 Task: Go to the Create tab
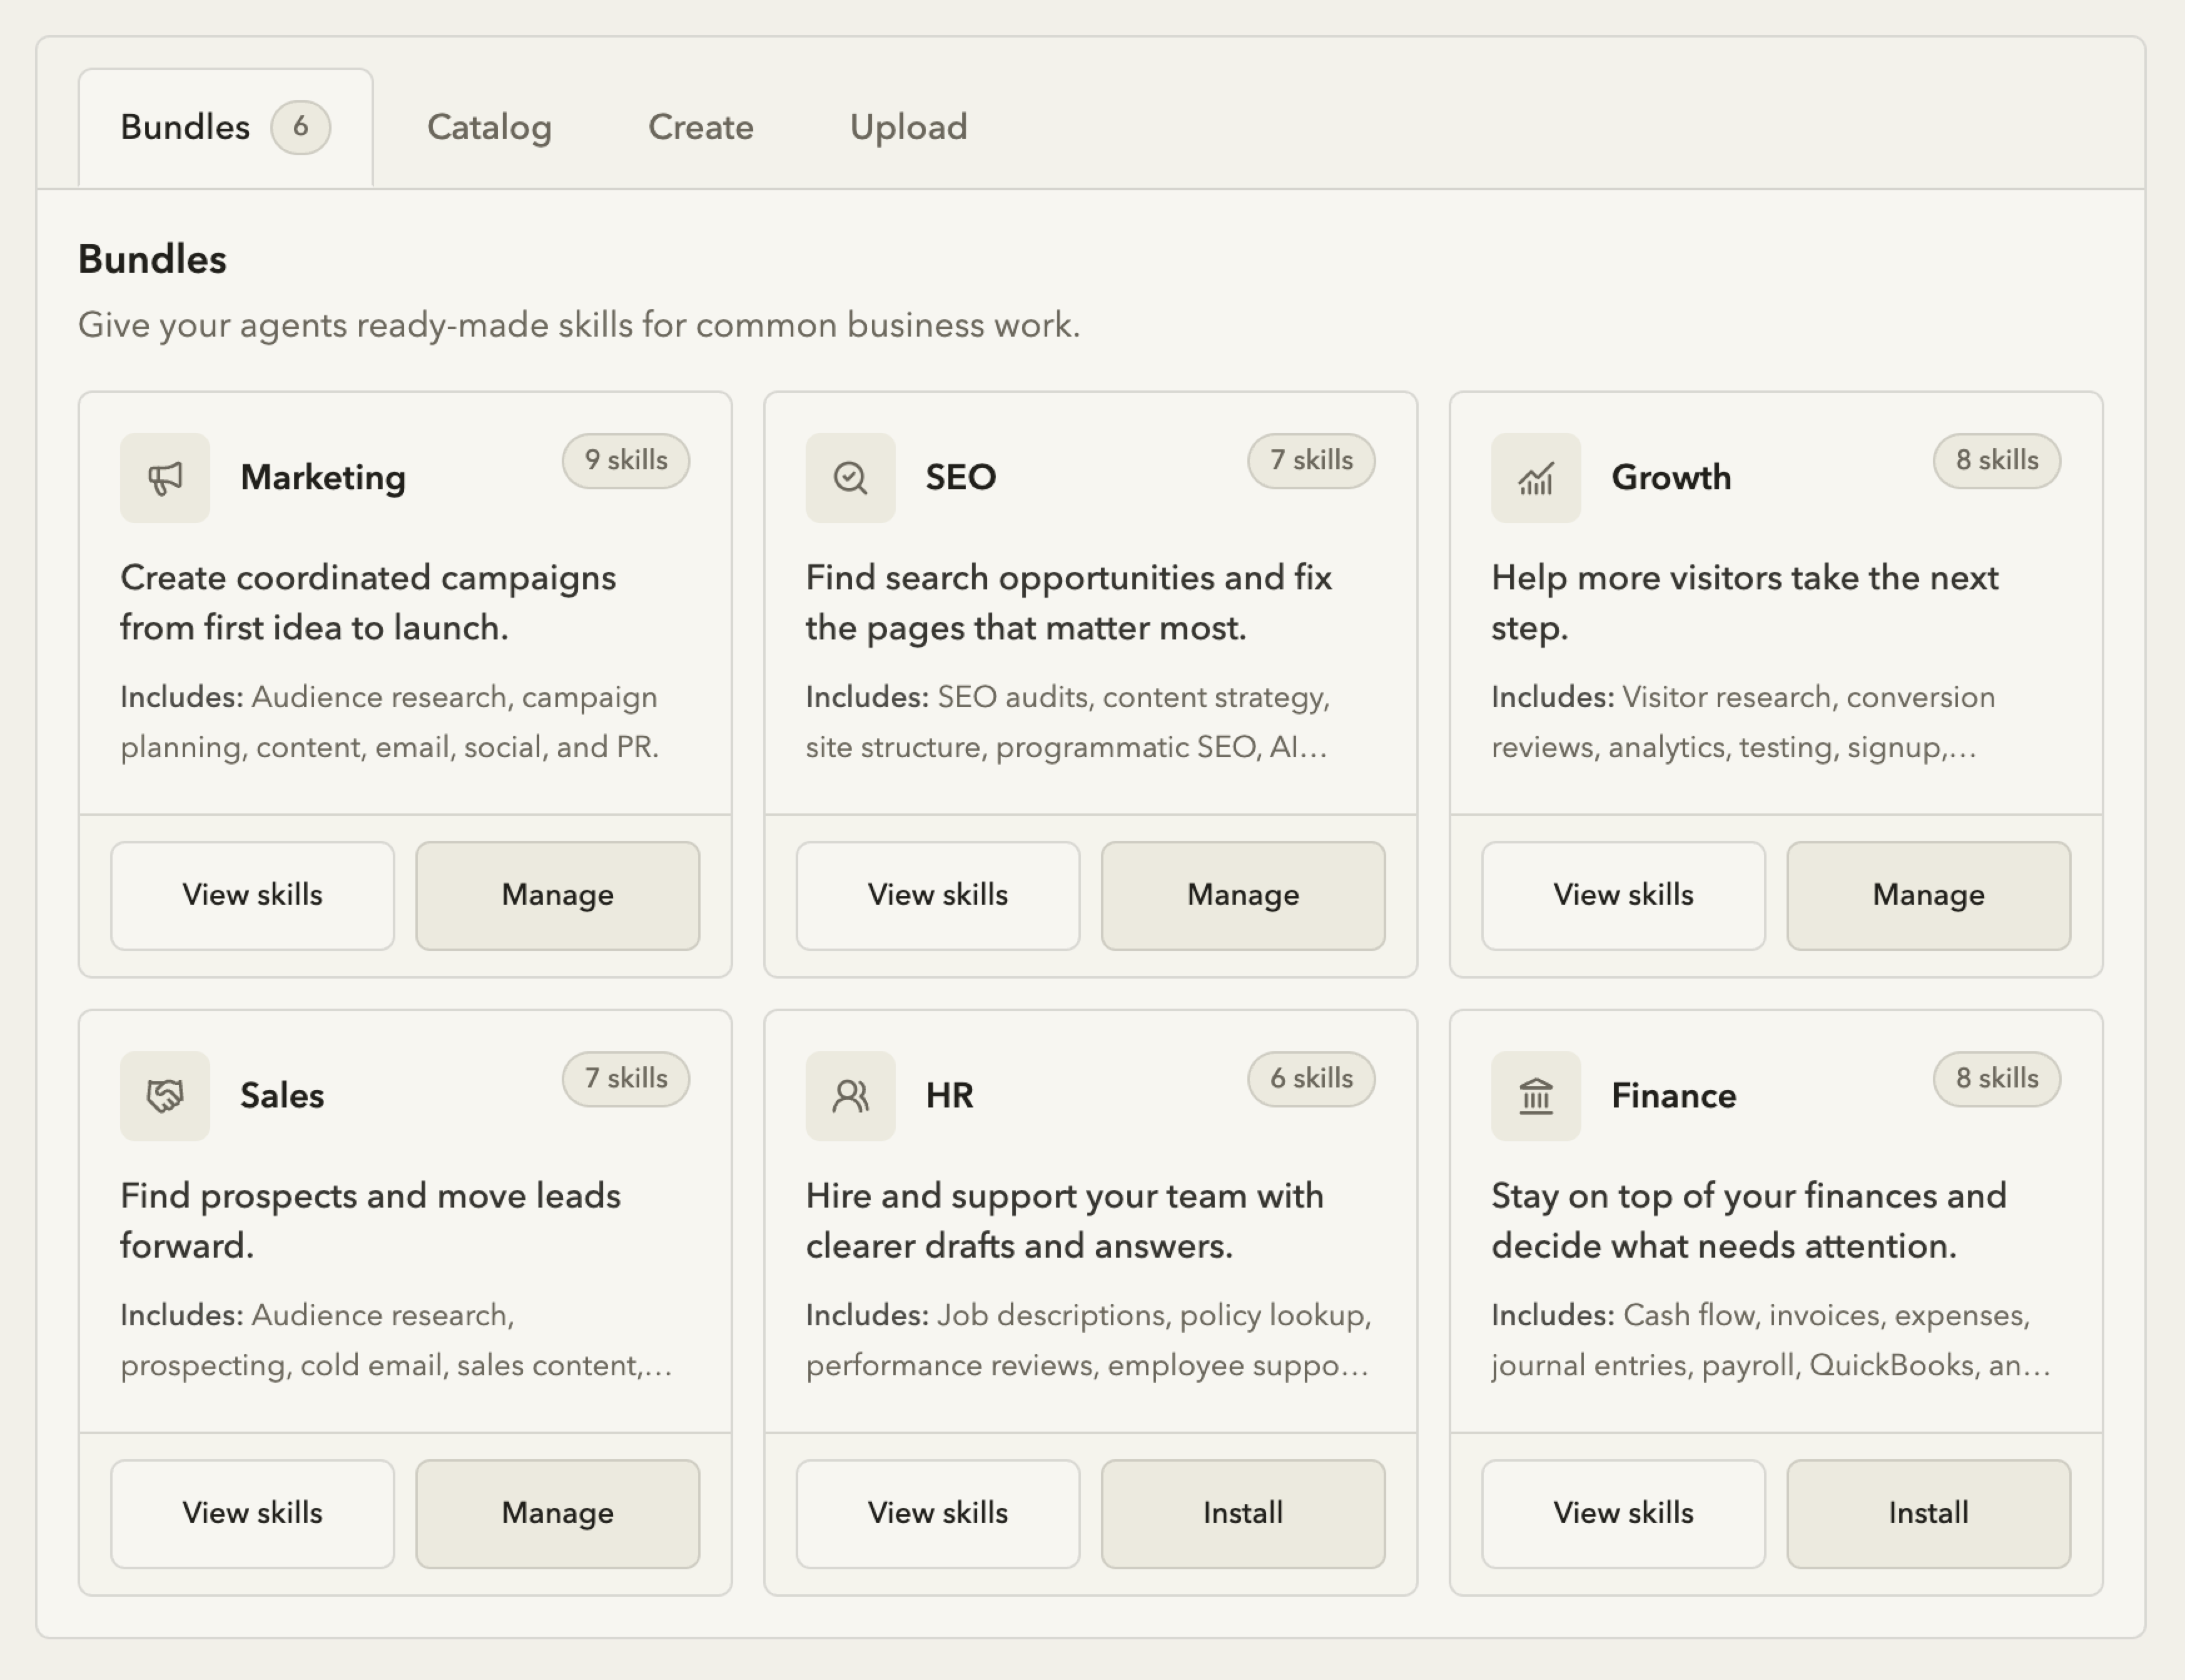701,128
